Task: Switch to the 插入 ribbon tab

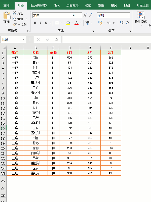Action: pos(57,6)
